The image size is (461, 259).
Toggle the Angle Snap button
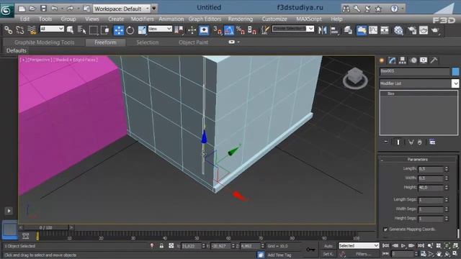point(229,30)
